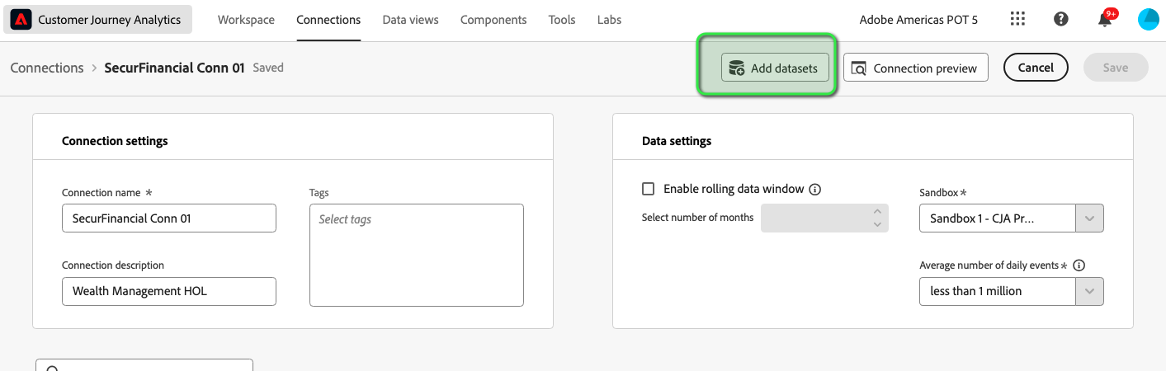Screen dimensions: 1166x371
Task: Click the Adobe logo icon
Action: point(21,20)
